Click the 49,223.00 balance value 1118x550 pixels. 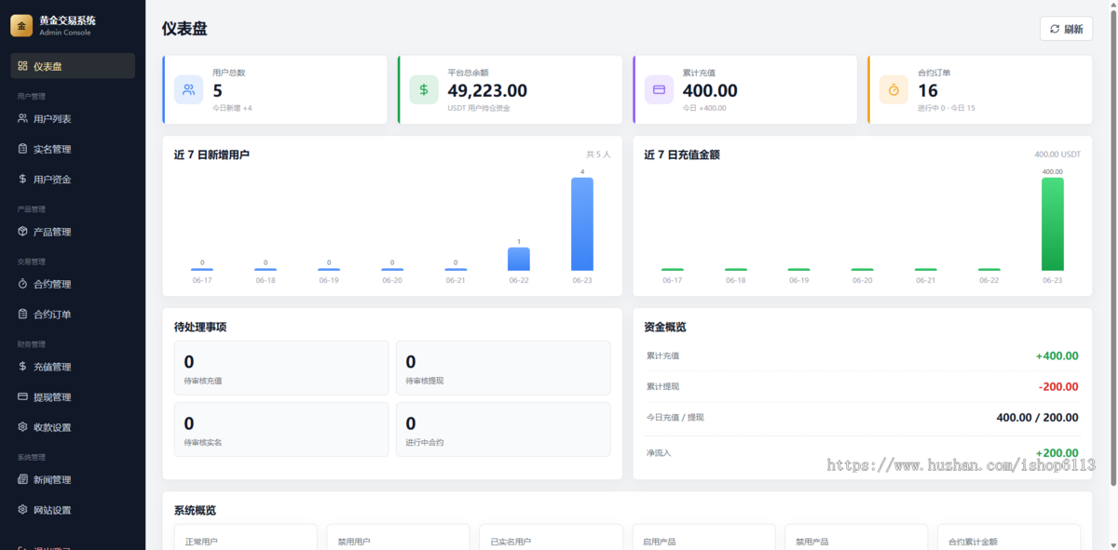click(x=487, y=90)
